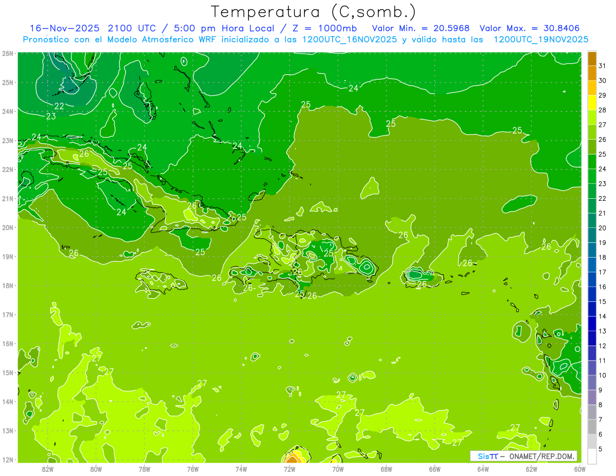This screenshot has height=476, width=616.
Task: Click the 74W longitude axis label
Action: pyautogui.click(x=241, y=469)
